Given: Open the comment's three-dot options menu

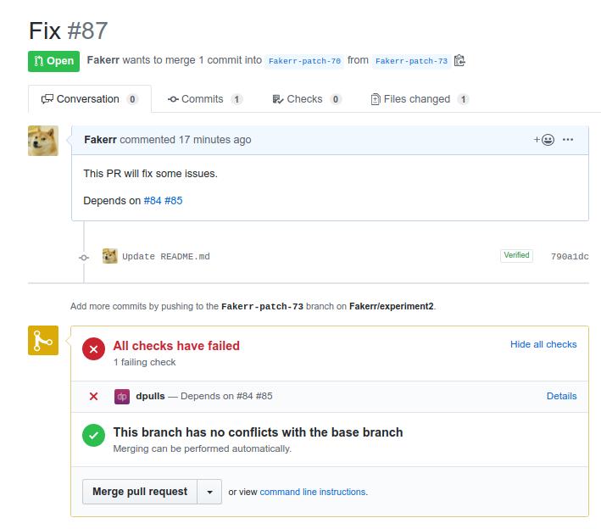Looking at the screenshot, I should click(568, 140).
